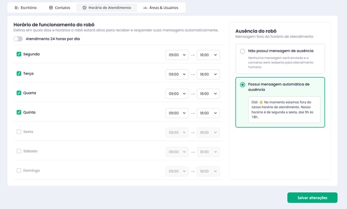Image resolution: width=347 pixels, height=209 pixels.
Task: Expand Quarta start time dropdown
Action: coord(177,94)
